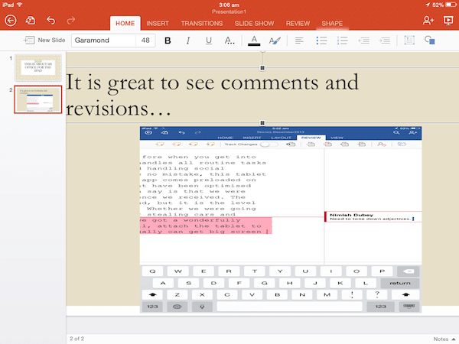Click the '2 of 2' slide counter
Viewport: 459px width, 344px height.
[76, 339]
